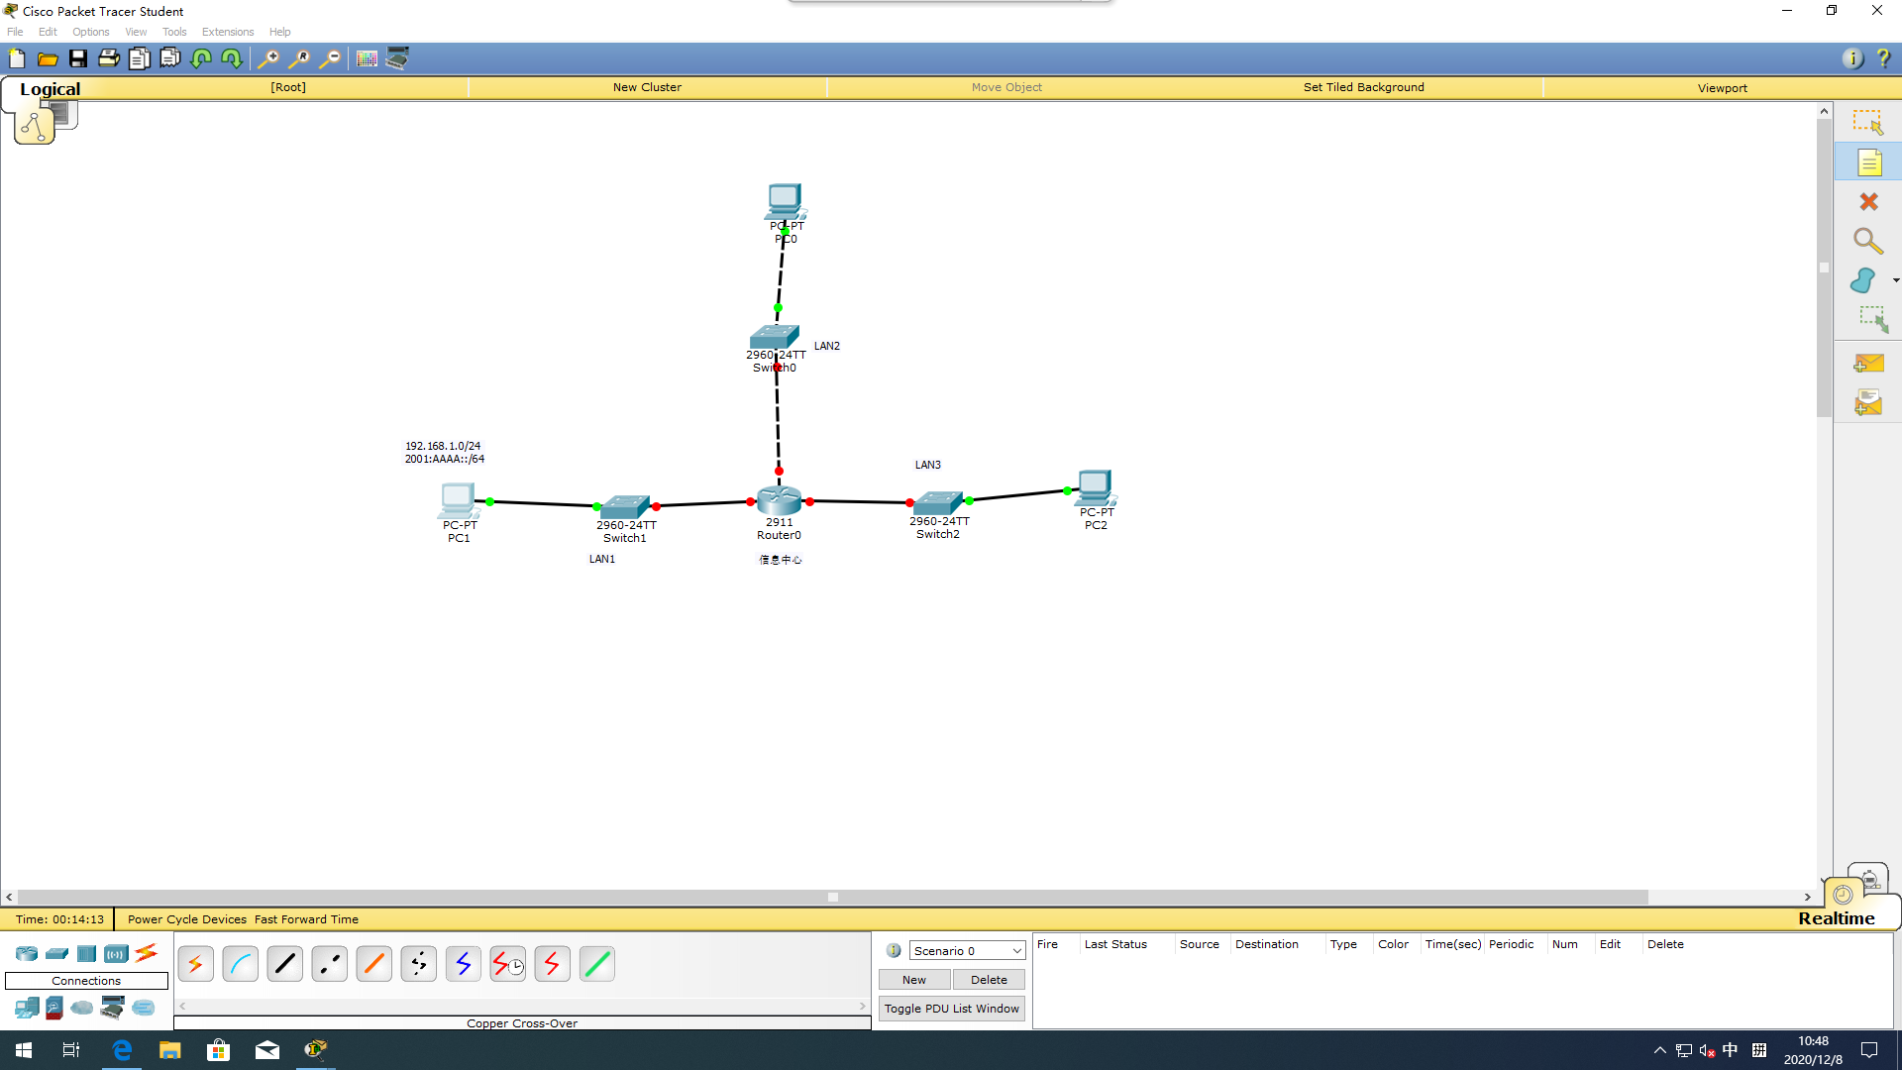
Task: Click Set Tiled Background
Action: 1363,87
